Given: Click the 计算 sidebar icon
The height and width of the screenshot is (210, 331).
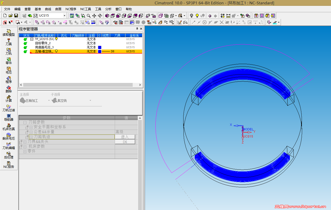Looking at the screenshot, I should (9, 98).
